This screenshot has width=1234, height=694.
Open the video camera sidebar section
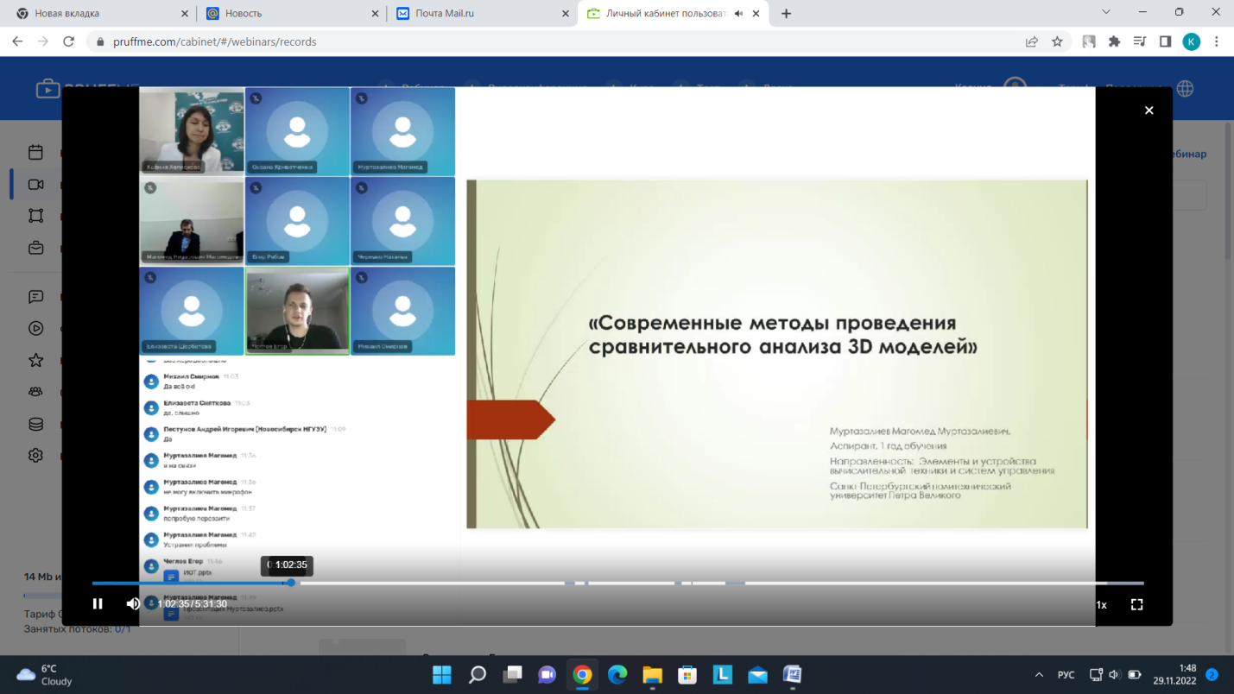click(x=35, y=184)
